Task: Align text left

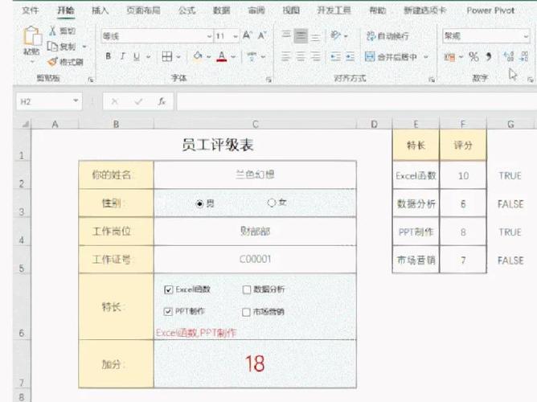Action: 286,56
